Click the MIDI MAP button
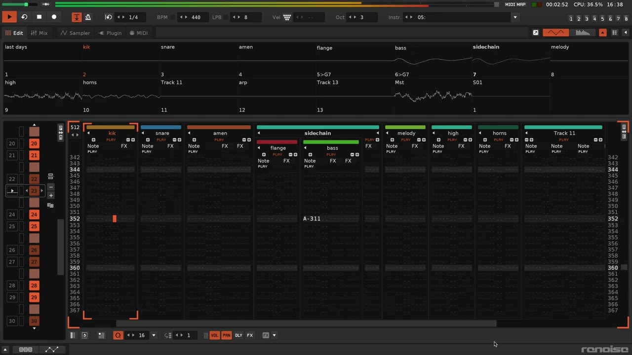 tap(515, 4)
